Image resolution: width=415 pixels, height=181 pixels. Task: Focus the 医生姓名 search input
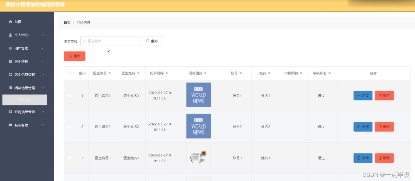(x=110, y=41)
